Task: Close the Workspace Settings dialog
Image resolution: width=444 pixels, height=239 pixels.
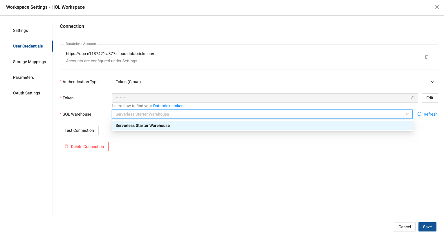Action: [437, 7]
